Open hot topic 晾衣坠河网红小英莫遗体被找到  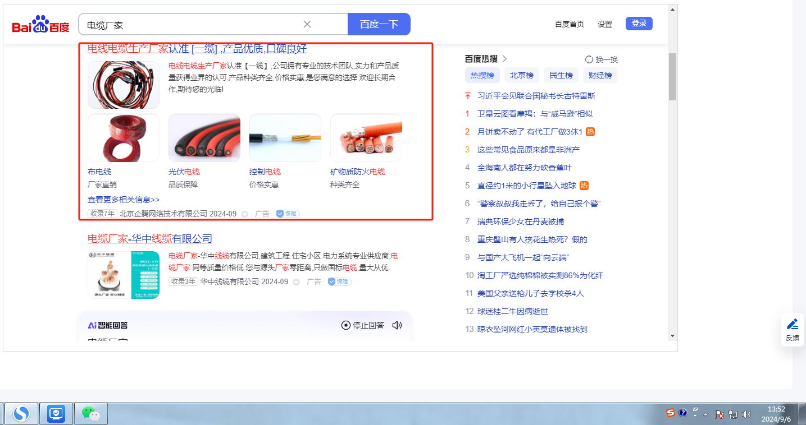(532, 329)
